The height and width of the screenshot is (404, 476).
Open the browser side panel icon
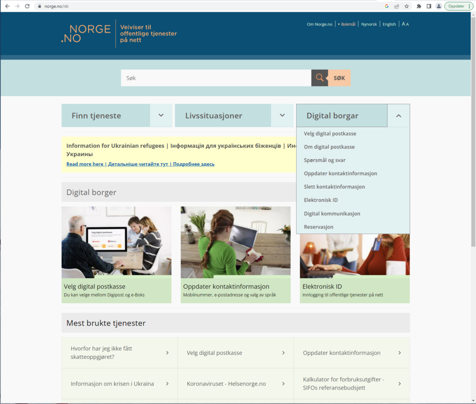point(429,6)
